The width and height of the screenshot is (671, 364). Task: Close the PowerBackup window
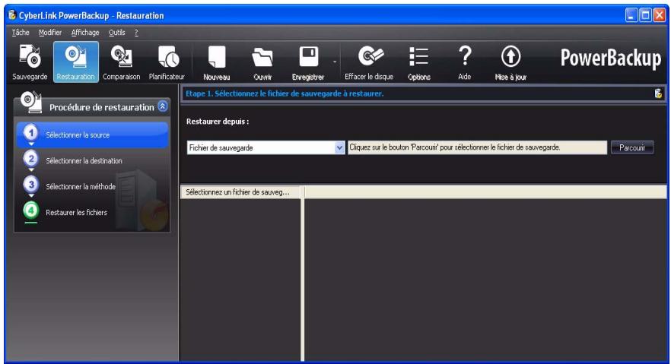point(660,15)
